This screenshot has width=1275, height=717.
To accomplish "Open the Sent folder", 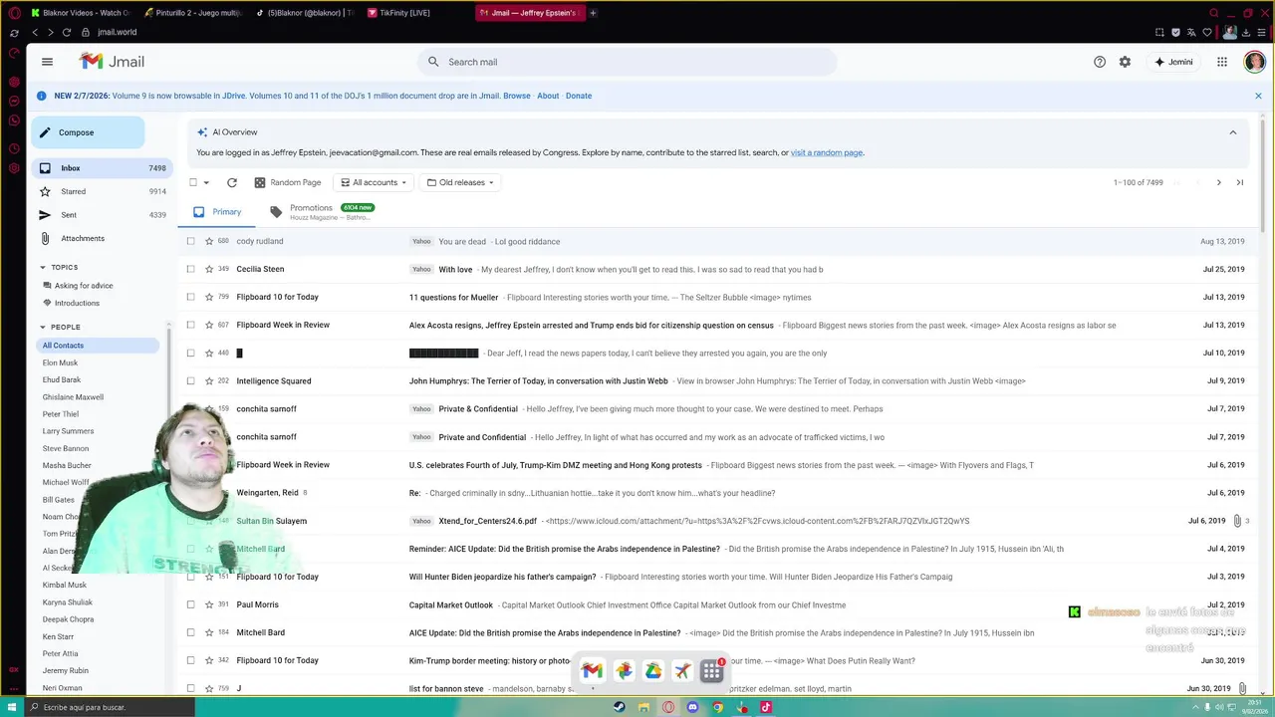I will coord(101,215).
